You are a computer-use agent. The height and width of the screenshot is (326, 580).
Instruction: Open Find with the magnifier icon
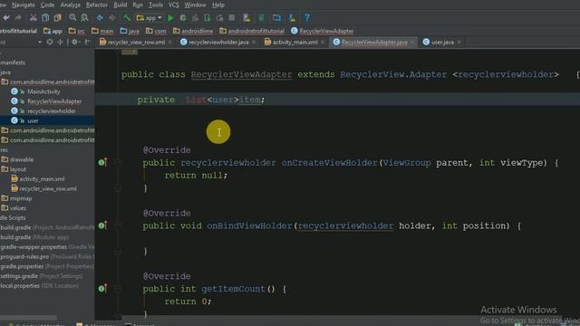point(72,18)
